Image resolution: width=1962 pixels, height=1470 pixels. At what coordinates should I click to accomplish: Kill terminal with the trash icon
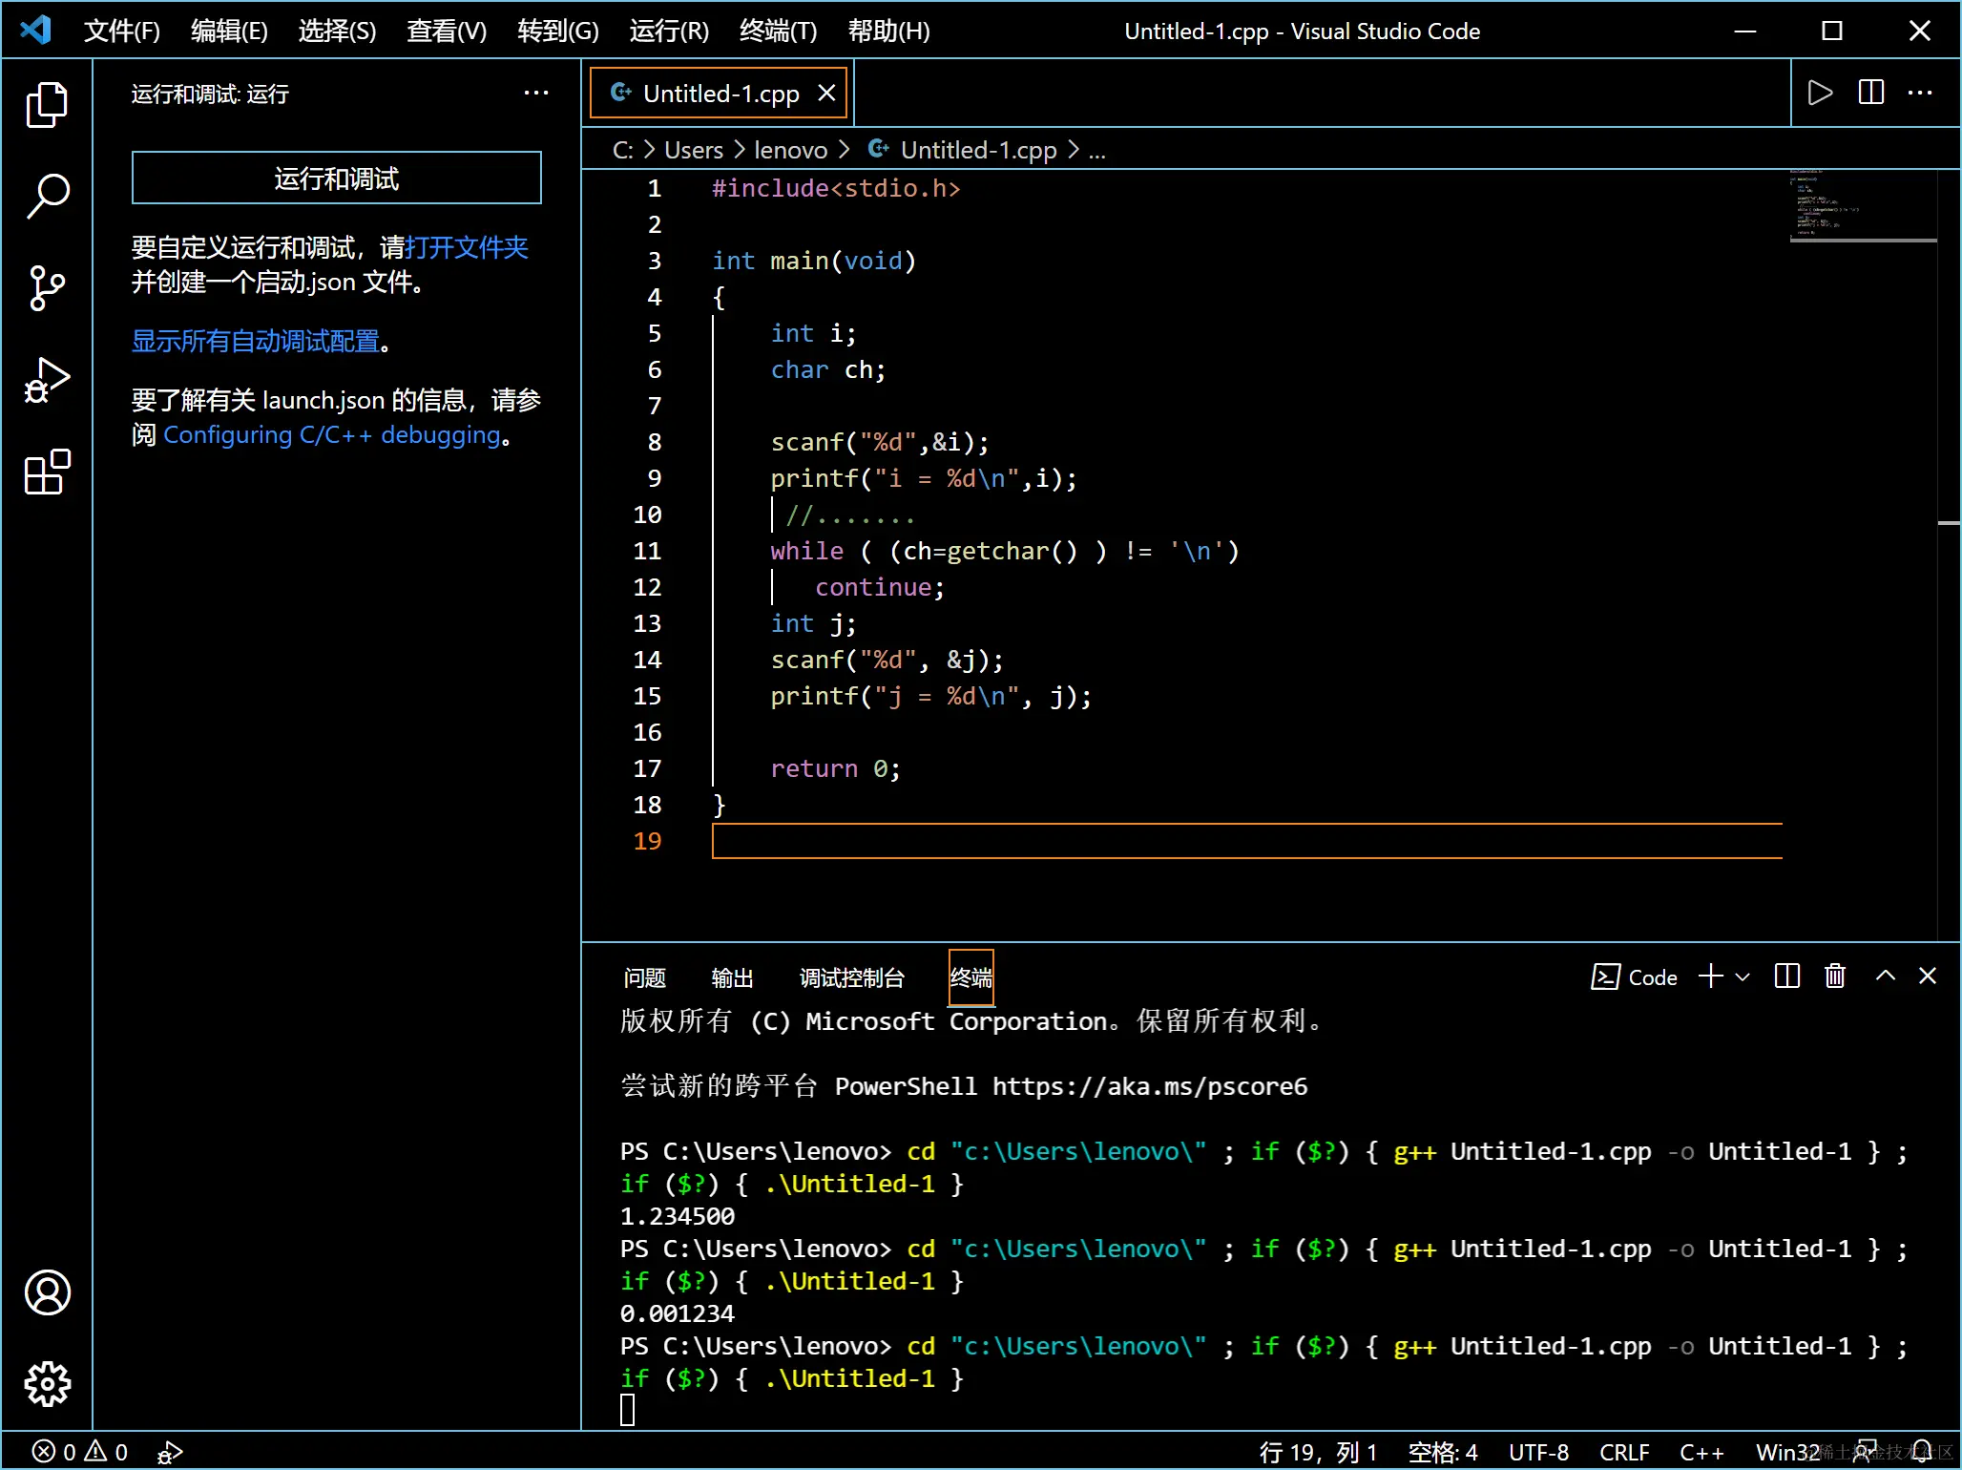pos(1834,976)
